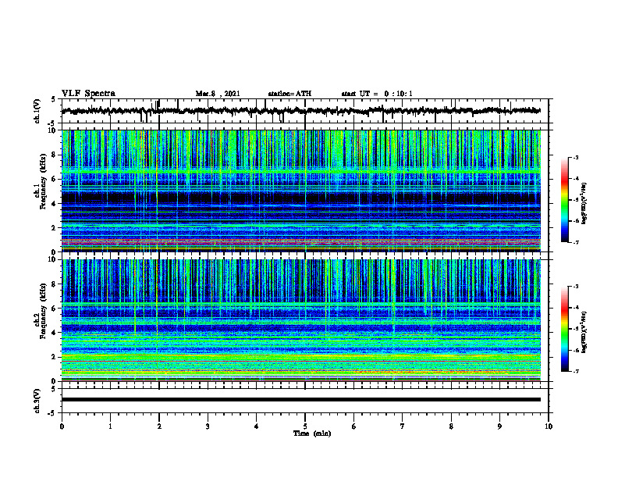
Task: Click the "start UT = 0 : 10: 1" label
Action: point(377,94)
